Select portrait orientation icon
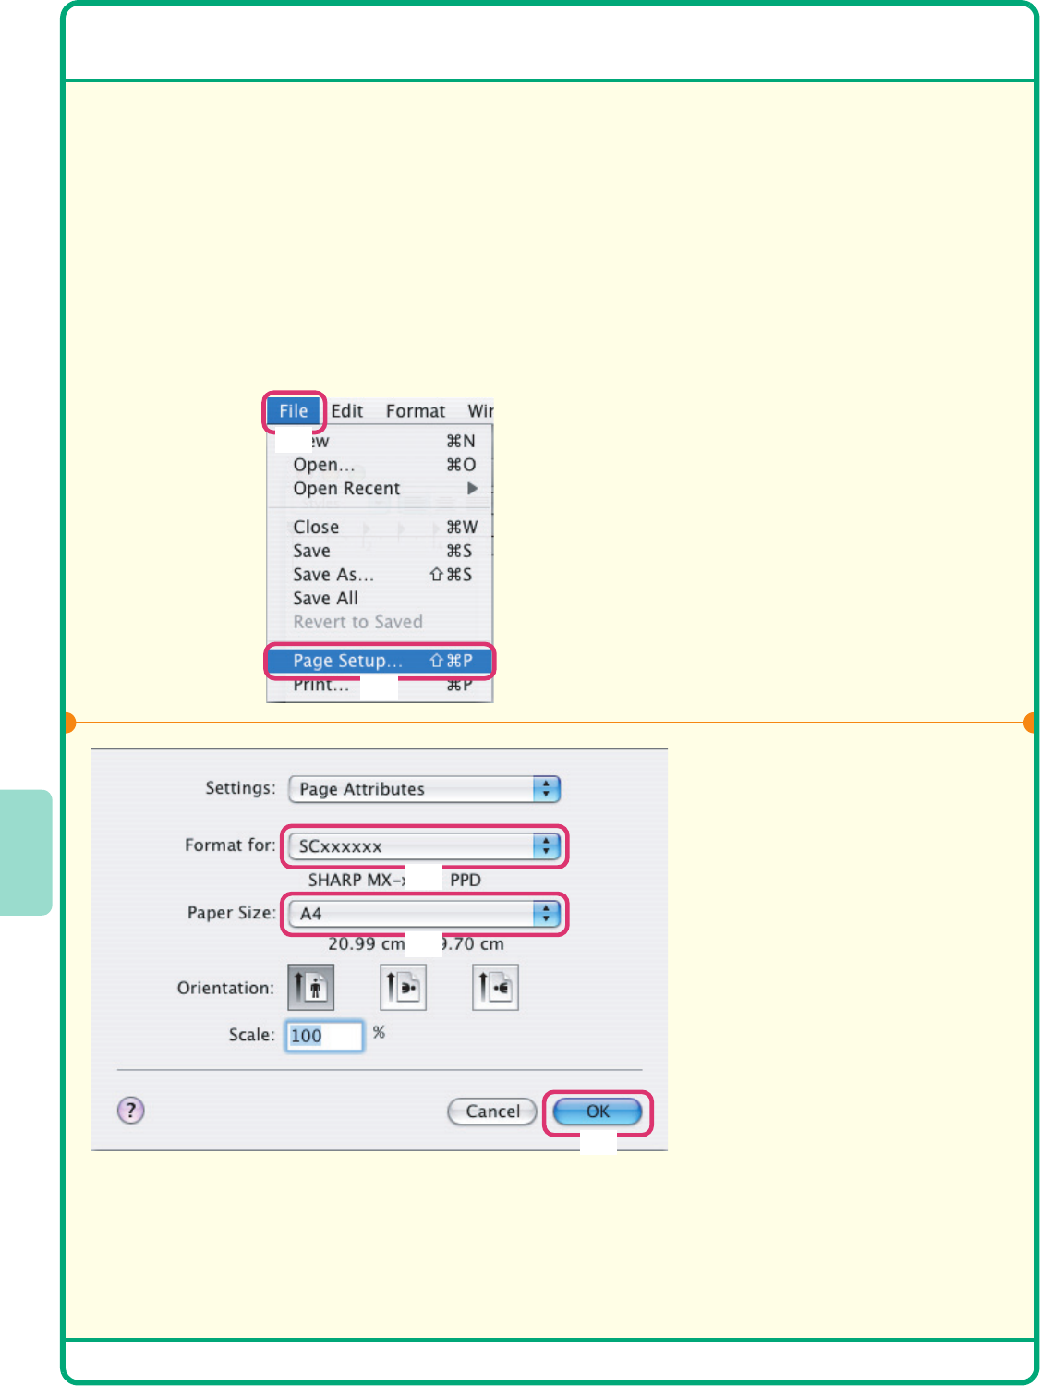 pyautogui.click(x=311, y=988)
